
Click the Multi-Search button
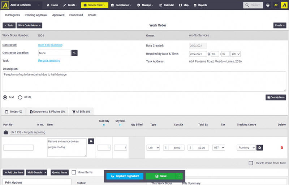35,172
